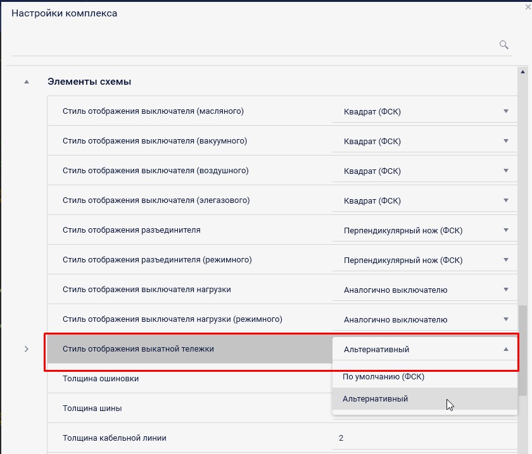
Task: Choose the Альтернативный option in list
Action: pyautogui.click(x=376, y=399)
